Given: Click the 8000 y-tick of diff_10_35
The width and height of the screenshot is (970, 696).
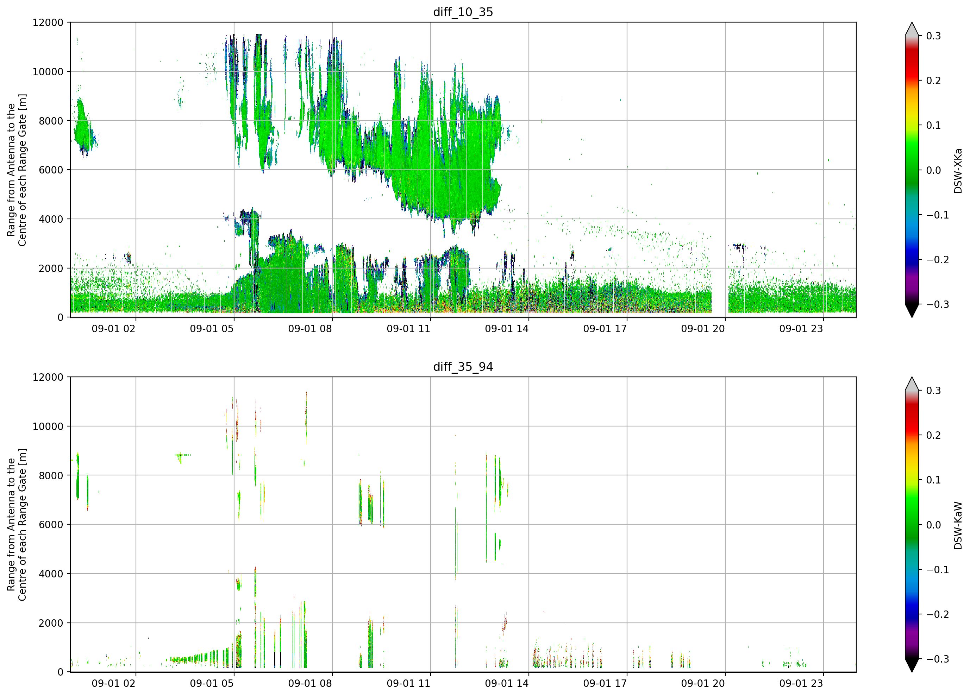Looking at the screenshot, I should 51,121.
